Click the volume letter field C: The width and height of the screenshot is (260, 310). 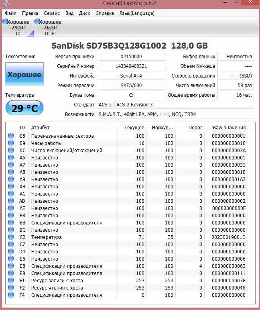(131, 95)
